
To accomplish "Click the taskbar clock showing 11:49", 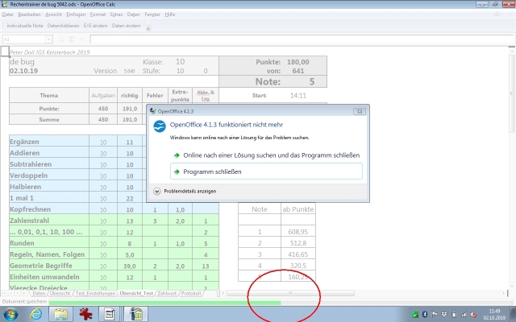I will click(494, 315).
